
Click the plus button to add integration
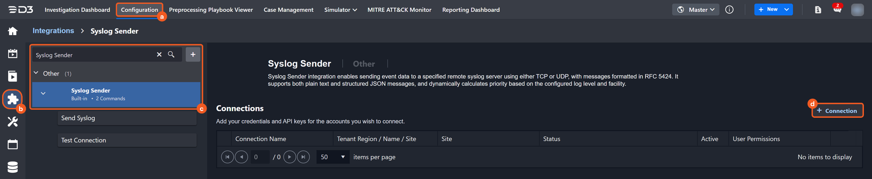point(193,54)
